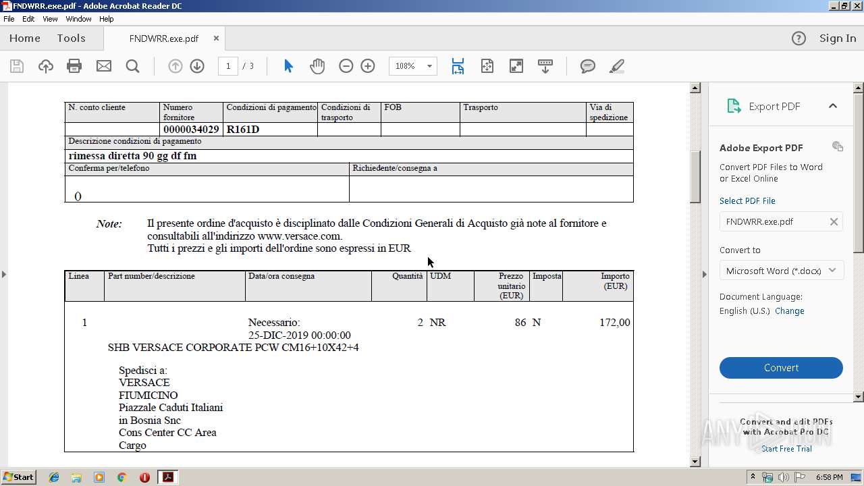
Task: Open the Find text magnifier tool
Action: click(133, 66)
